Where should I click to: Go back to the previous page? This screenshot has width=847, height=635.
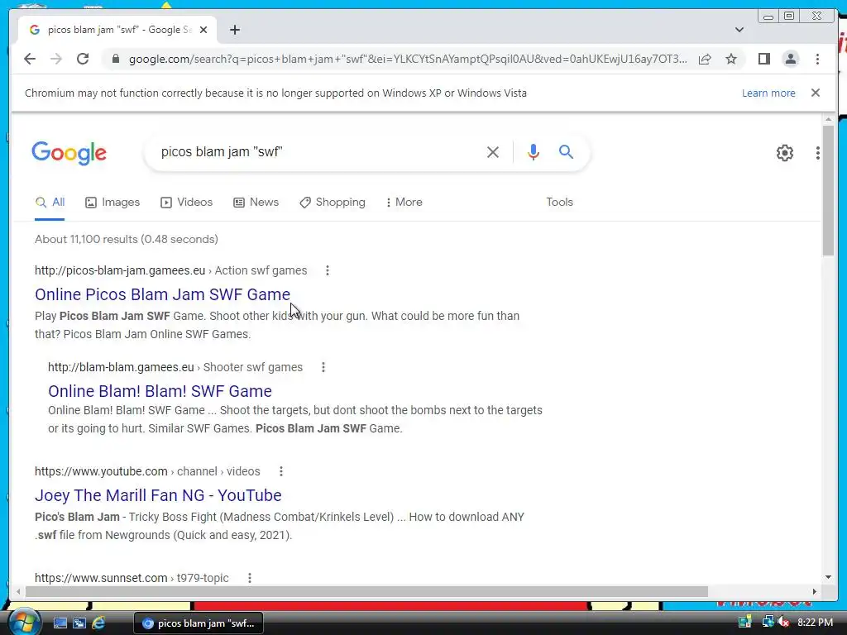coord(30,59)
